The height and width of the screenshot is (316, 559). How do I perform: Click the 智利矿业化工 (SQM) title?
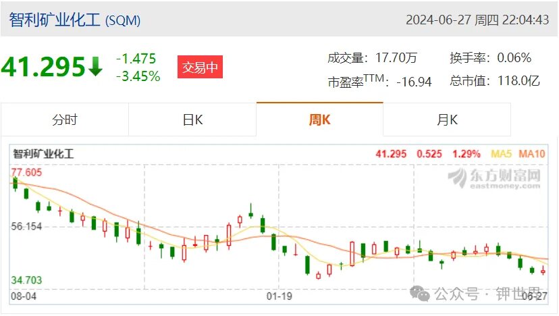pyautogui.click(x=74, y=20)
